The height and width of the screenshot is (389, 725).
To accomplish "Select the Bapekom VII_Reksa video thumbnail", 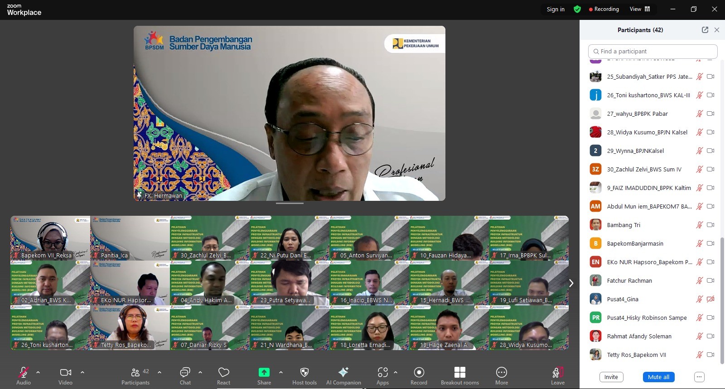I will click(50, 238).
